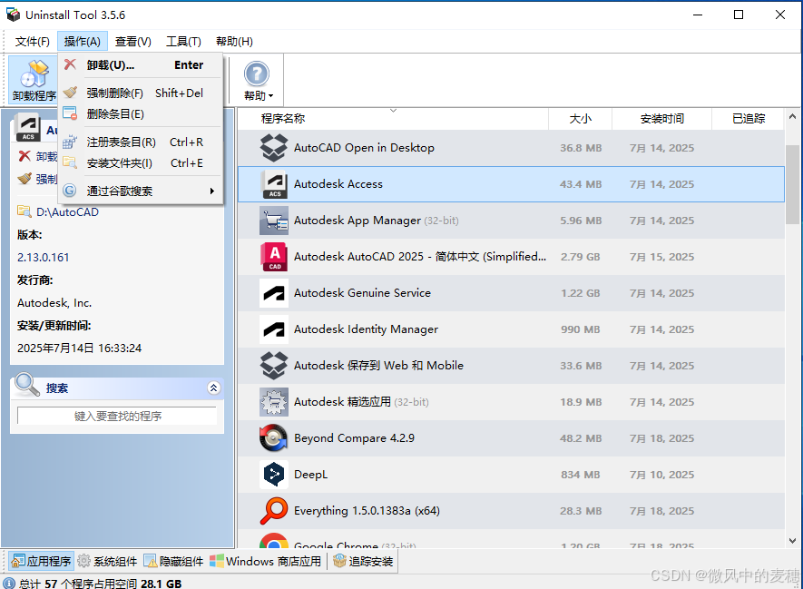
Task: Click the Beyond Compare 4.2.9 icon
Action: coord(274,438)
